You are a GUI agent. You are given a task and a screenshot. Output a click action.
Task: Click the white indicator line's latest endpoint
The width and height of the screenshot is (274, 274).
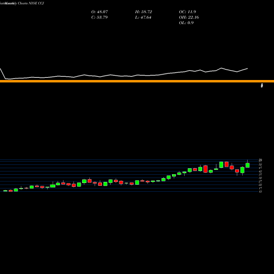click(x=248, y=68)
